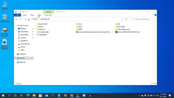The height and width of the screenshot is (98, 174).
Task: Open Skype from the taskbar
Action: tap(59, 96)
